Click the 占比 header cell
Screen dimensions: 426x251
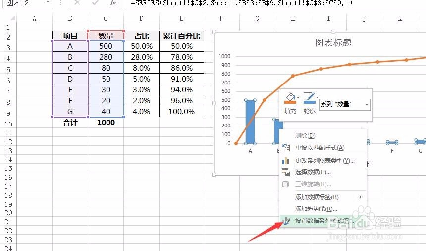pos(141,36)
